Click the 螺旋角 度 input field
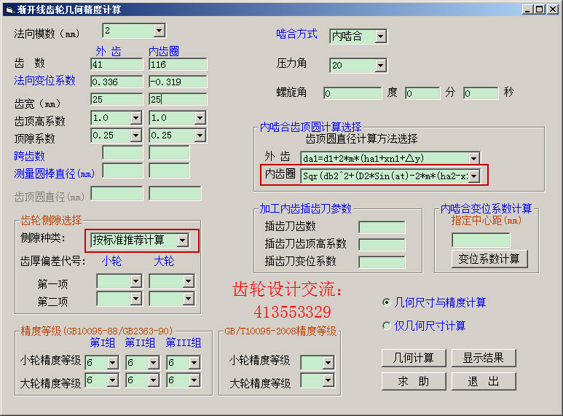 point(353,93)
